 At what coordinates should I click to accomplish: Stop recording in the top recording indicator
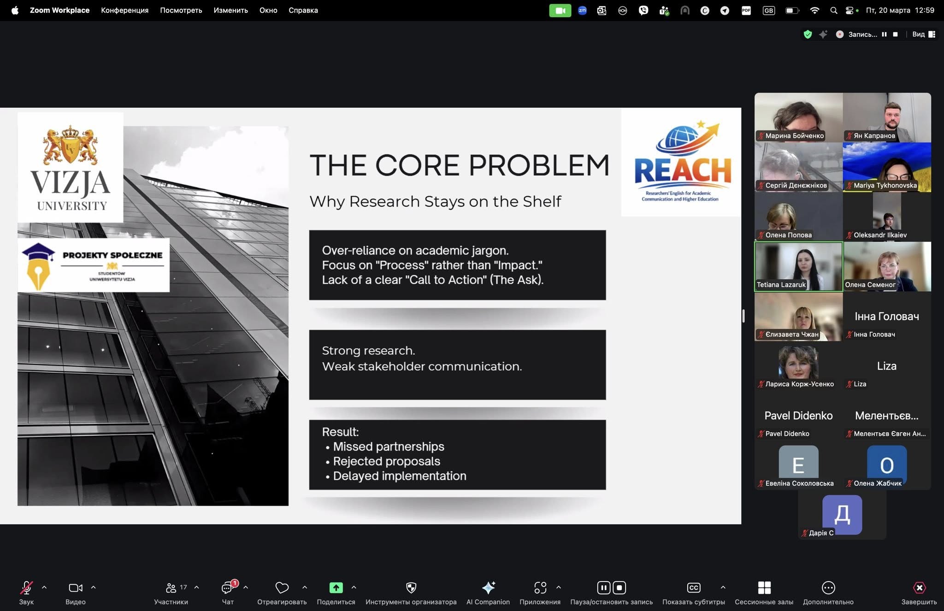tap(895, 34)
